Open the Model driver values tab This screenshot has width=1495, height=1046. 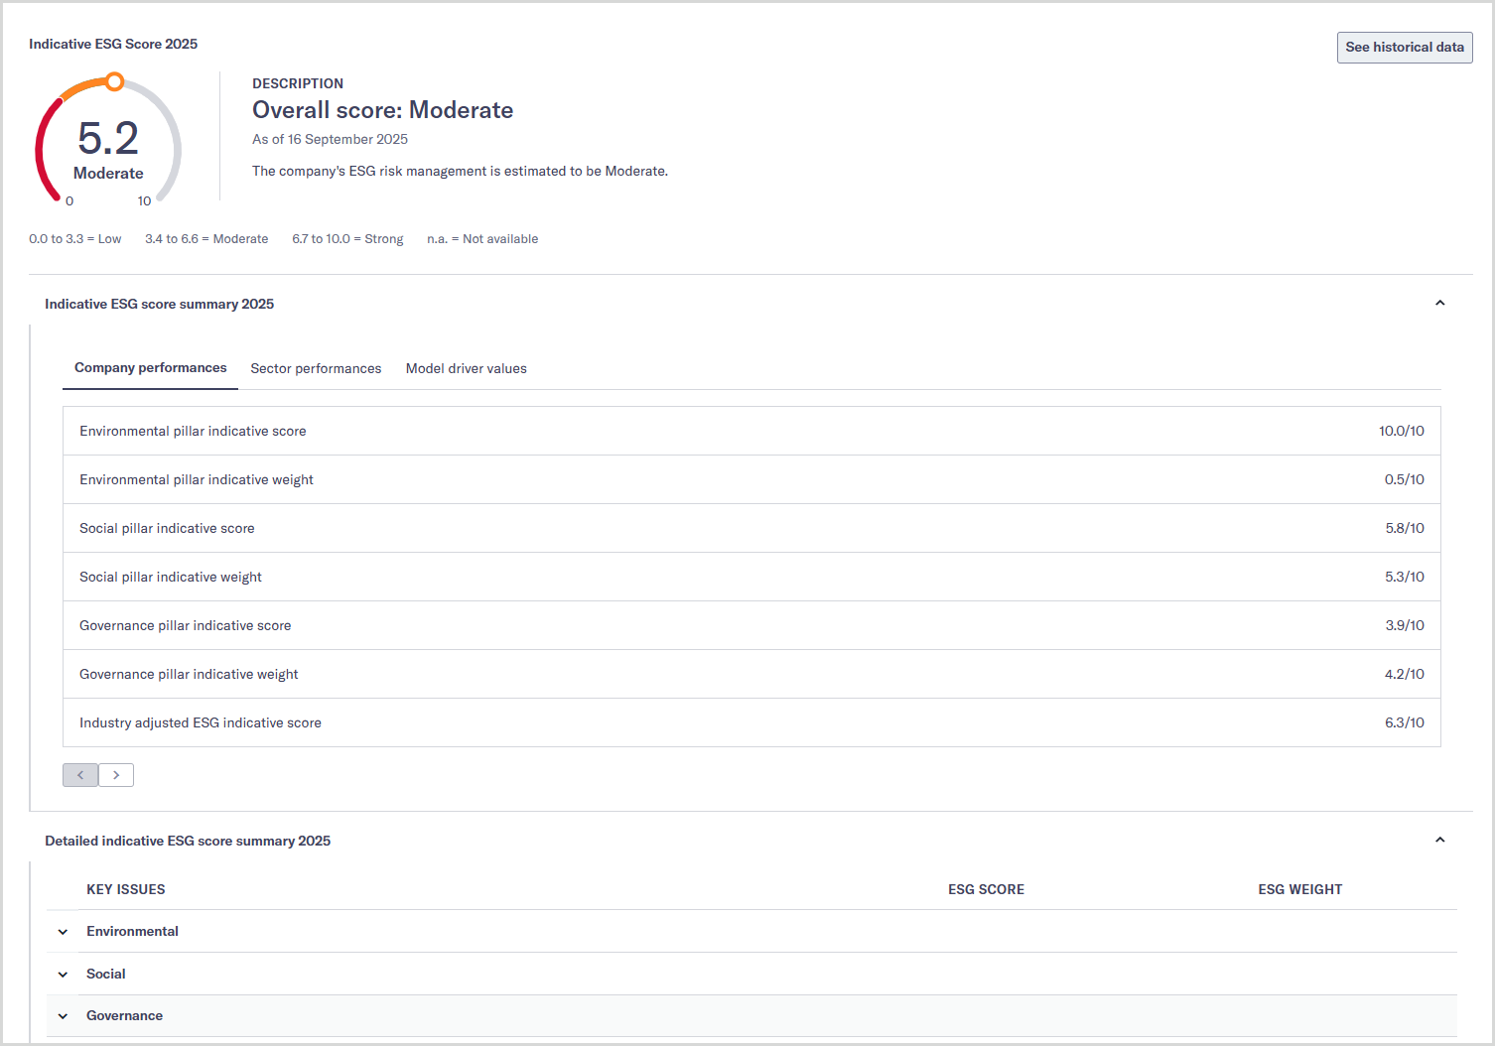(466, 368)
